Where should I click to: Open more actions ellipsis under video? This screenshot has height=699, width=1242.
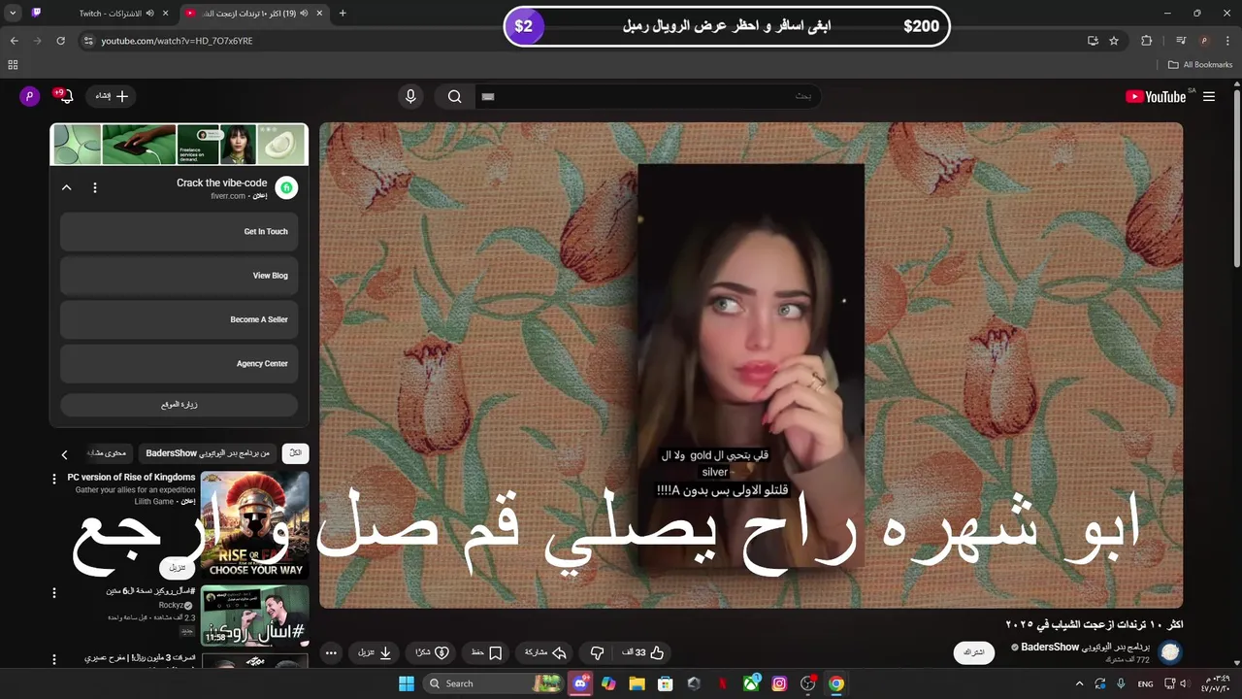click(x=331, y=652)
